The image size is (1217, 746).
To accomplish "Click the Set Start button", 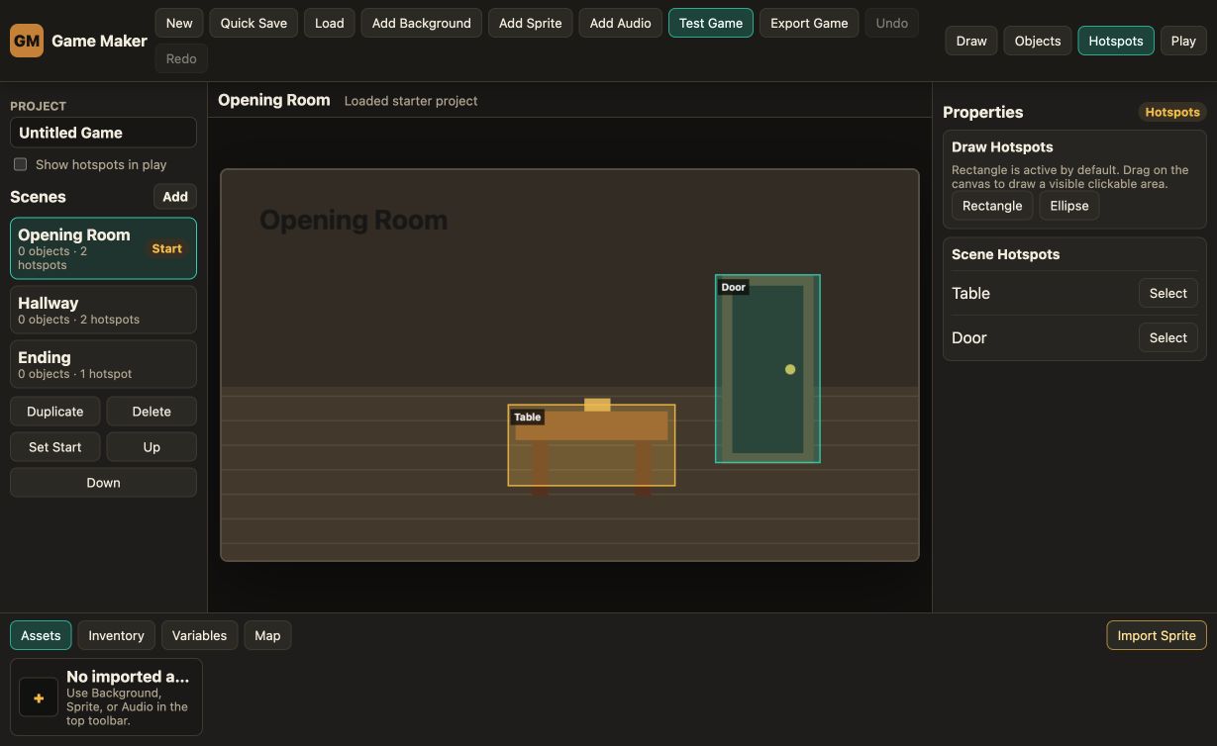I will (55, 447).
